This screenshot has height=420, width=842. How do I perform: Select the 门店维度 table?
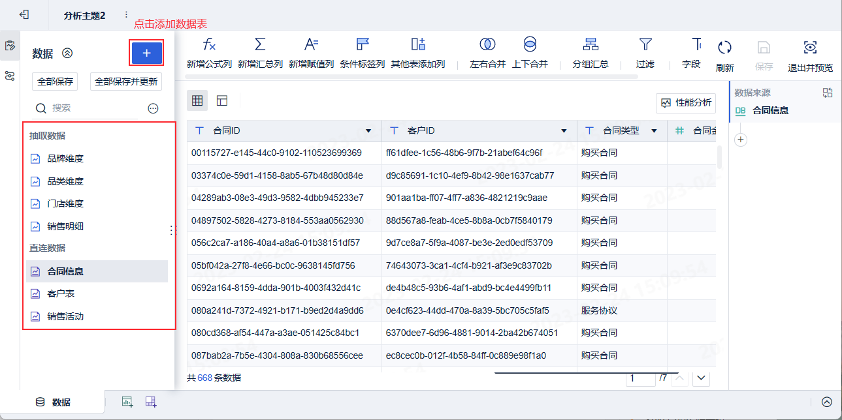click(97, 203)
